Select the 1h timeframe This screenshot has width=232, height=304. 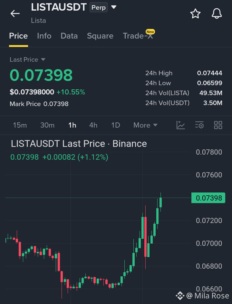pyautogui.click(x=72, y=125)
